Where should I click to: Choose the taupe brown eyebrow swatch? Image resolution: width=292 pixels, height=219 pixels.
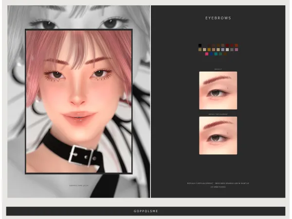click(x=223, y=45)
